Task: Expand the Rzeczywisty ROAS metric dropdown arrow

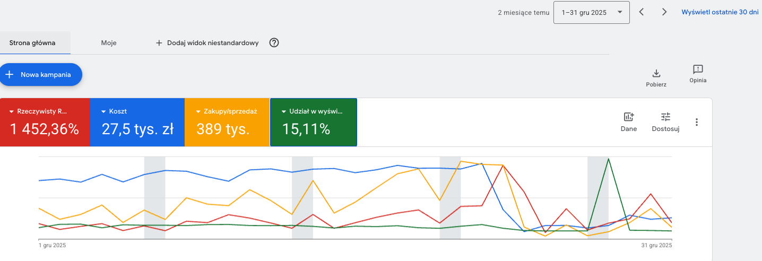Action: pyautogui.click(x=11, y=112)
